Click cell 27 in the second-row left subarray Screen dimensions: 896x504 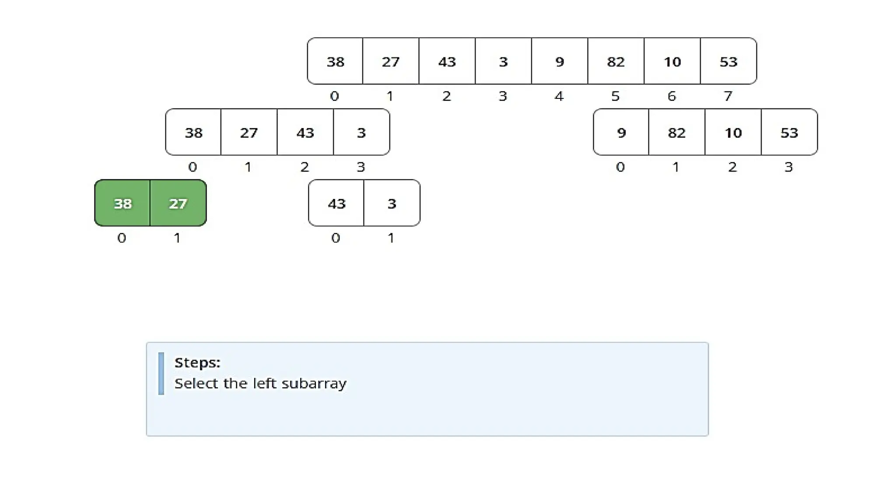click(x=249, y=132)
